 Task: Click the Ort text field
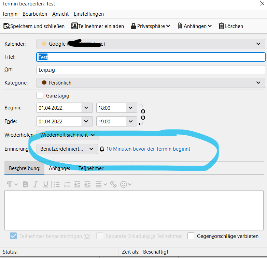(151, 70)
